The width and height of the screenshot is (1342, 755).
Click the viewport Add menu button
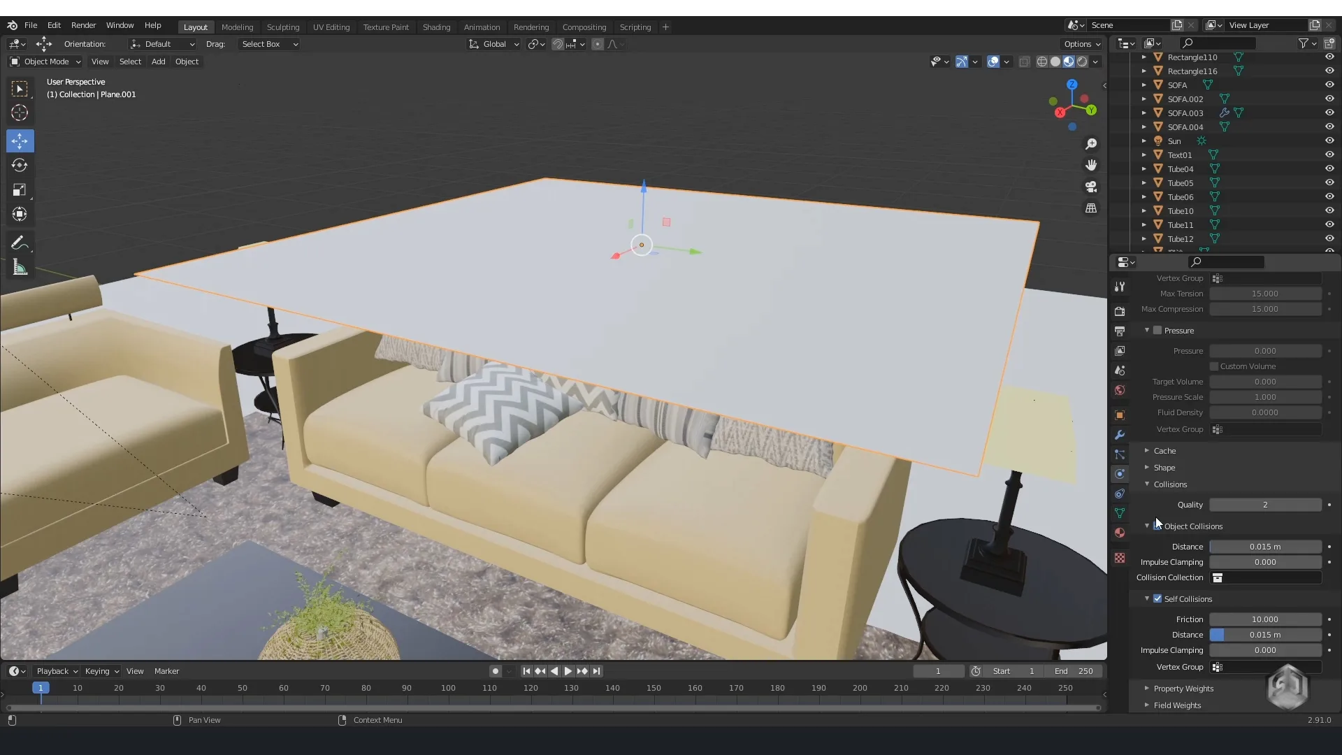[158, 62]
